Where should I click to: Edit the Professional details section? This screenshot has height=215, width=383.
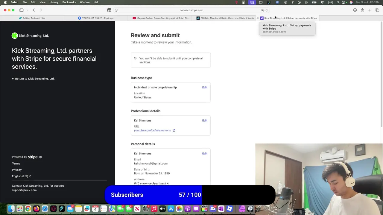pos(205,121)
